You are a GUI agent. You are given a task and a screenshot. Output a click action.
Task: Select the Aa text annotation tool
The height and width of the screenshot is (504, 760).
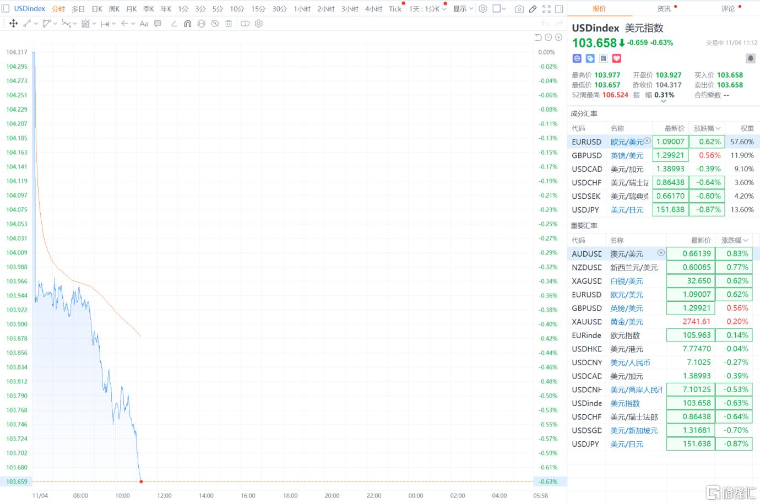(144, 24)
